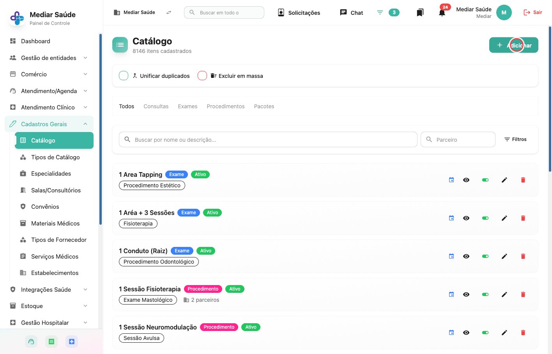Open the bookmarks icon in top bar
The width and height of the screenshot is (552, 354).
tap(420, 12)
